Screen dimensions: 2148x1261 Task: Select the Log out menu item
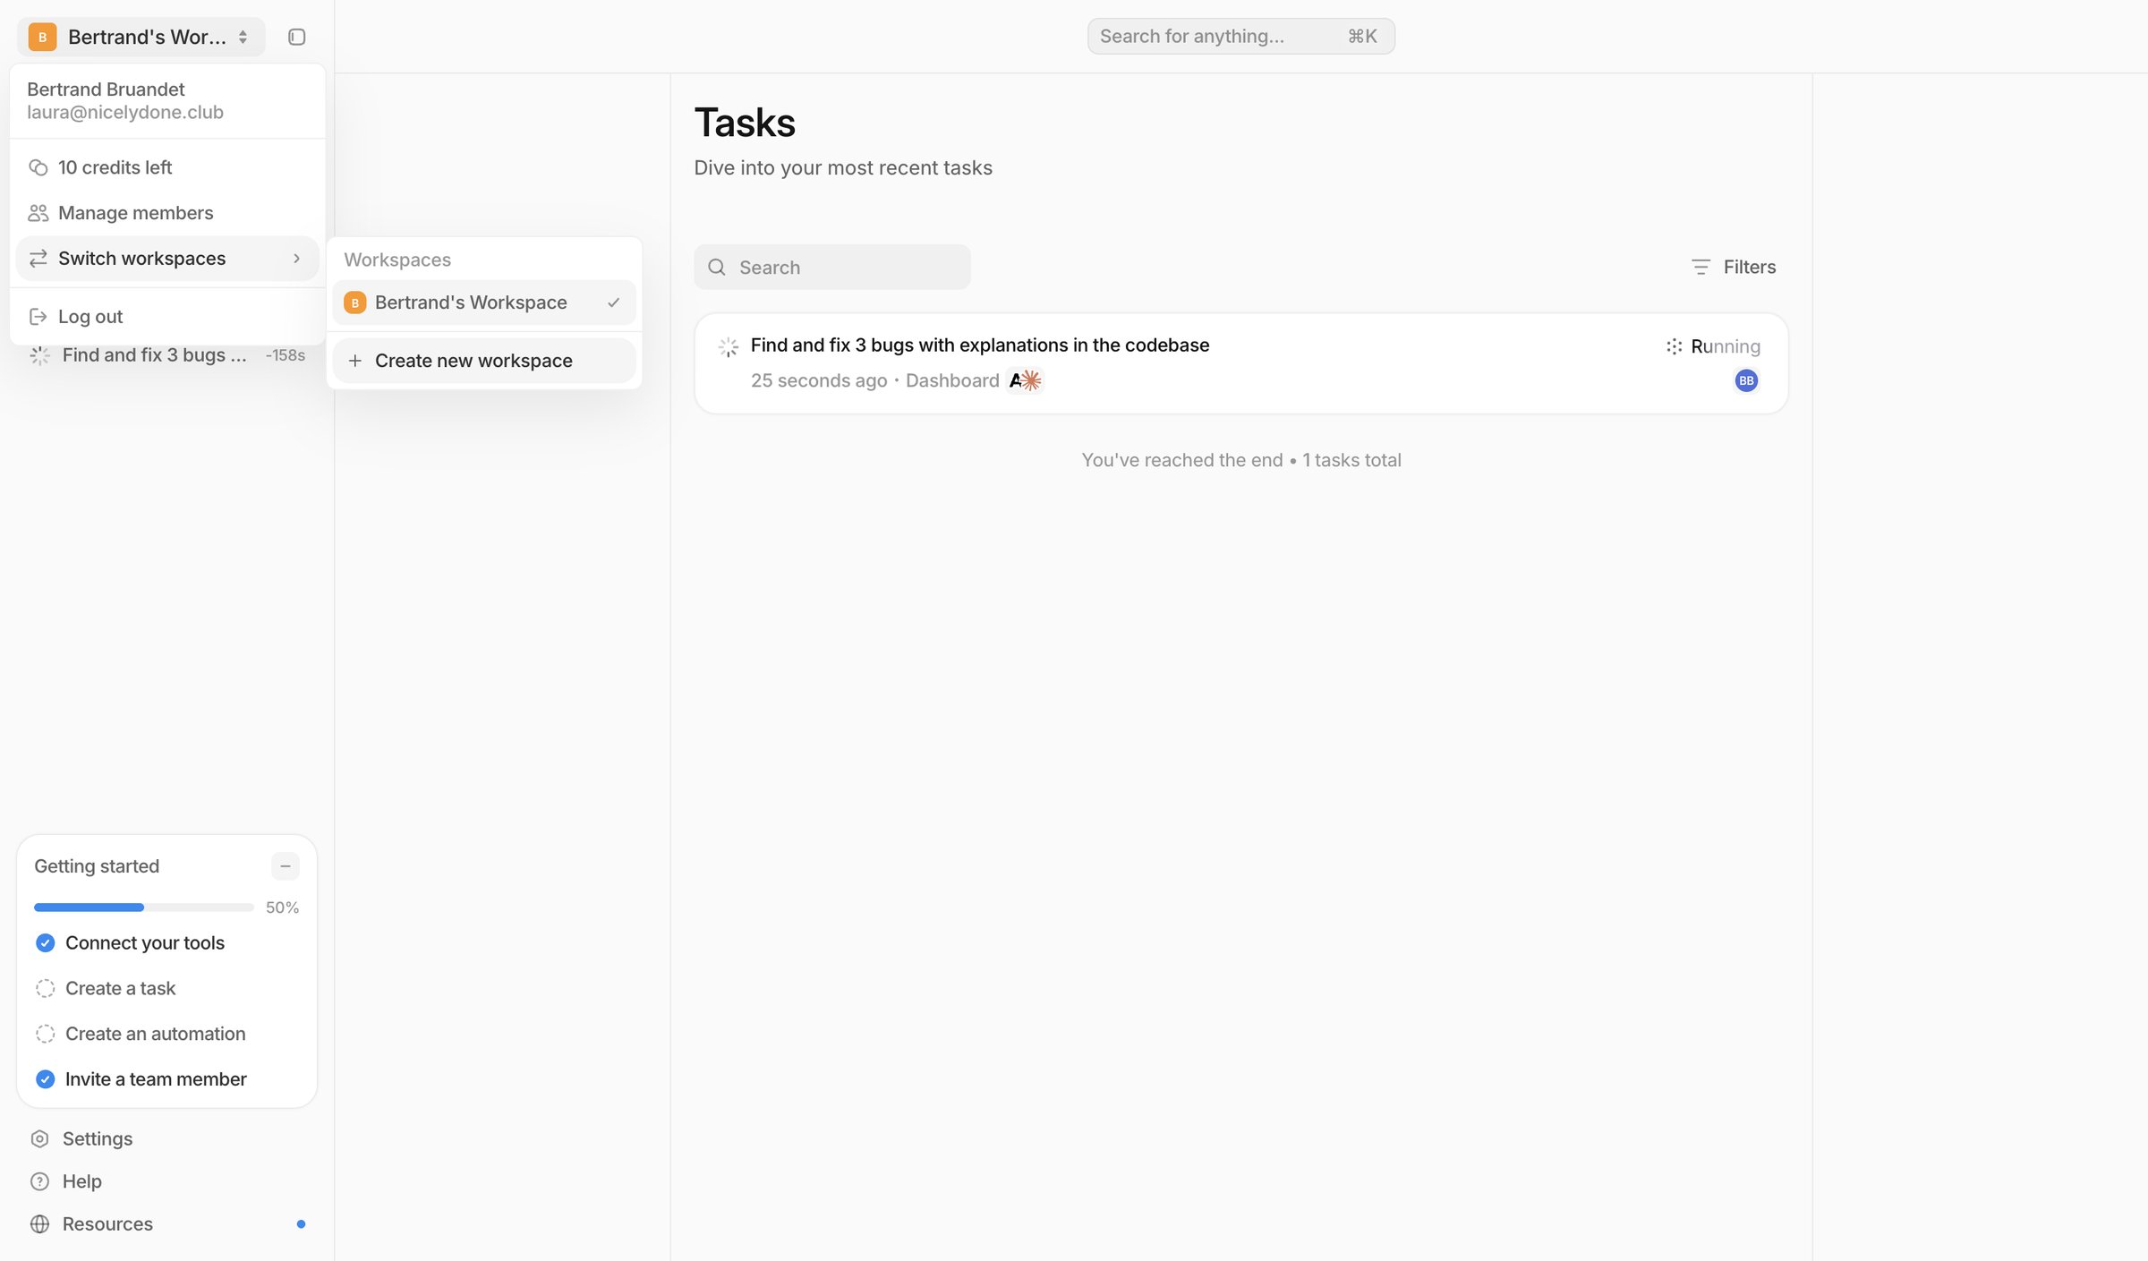tap(167, 317)
